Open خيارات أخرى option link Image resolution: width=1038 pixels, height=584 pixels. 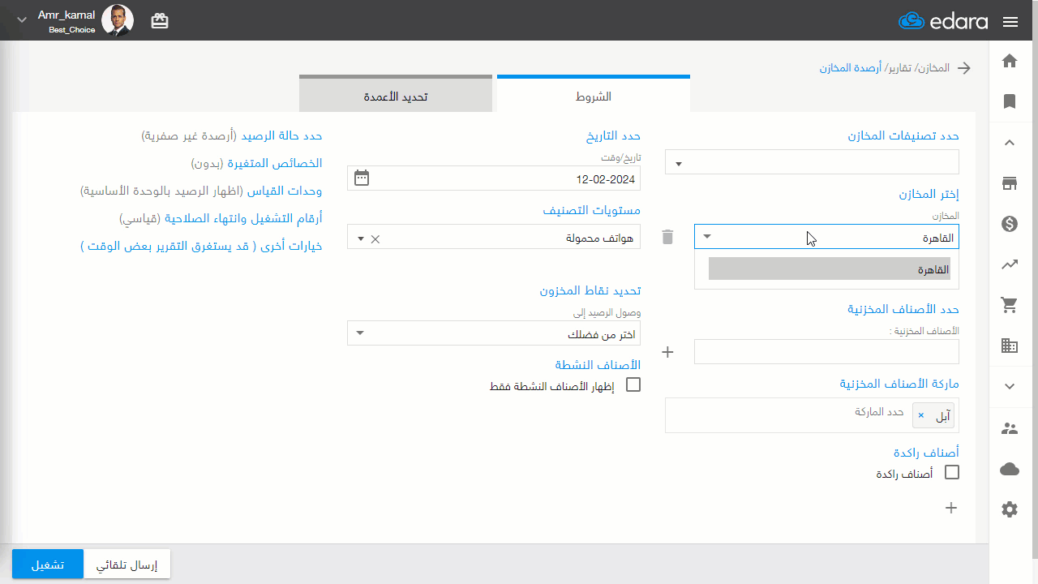click(201, 246)
